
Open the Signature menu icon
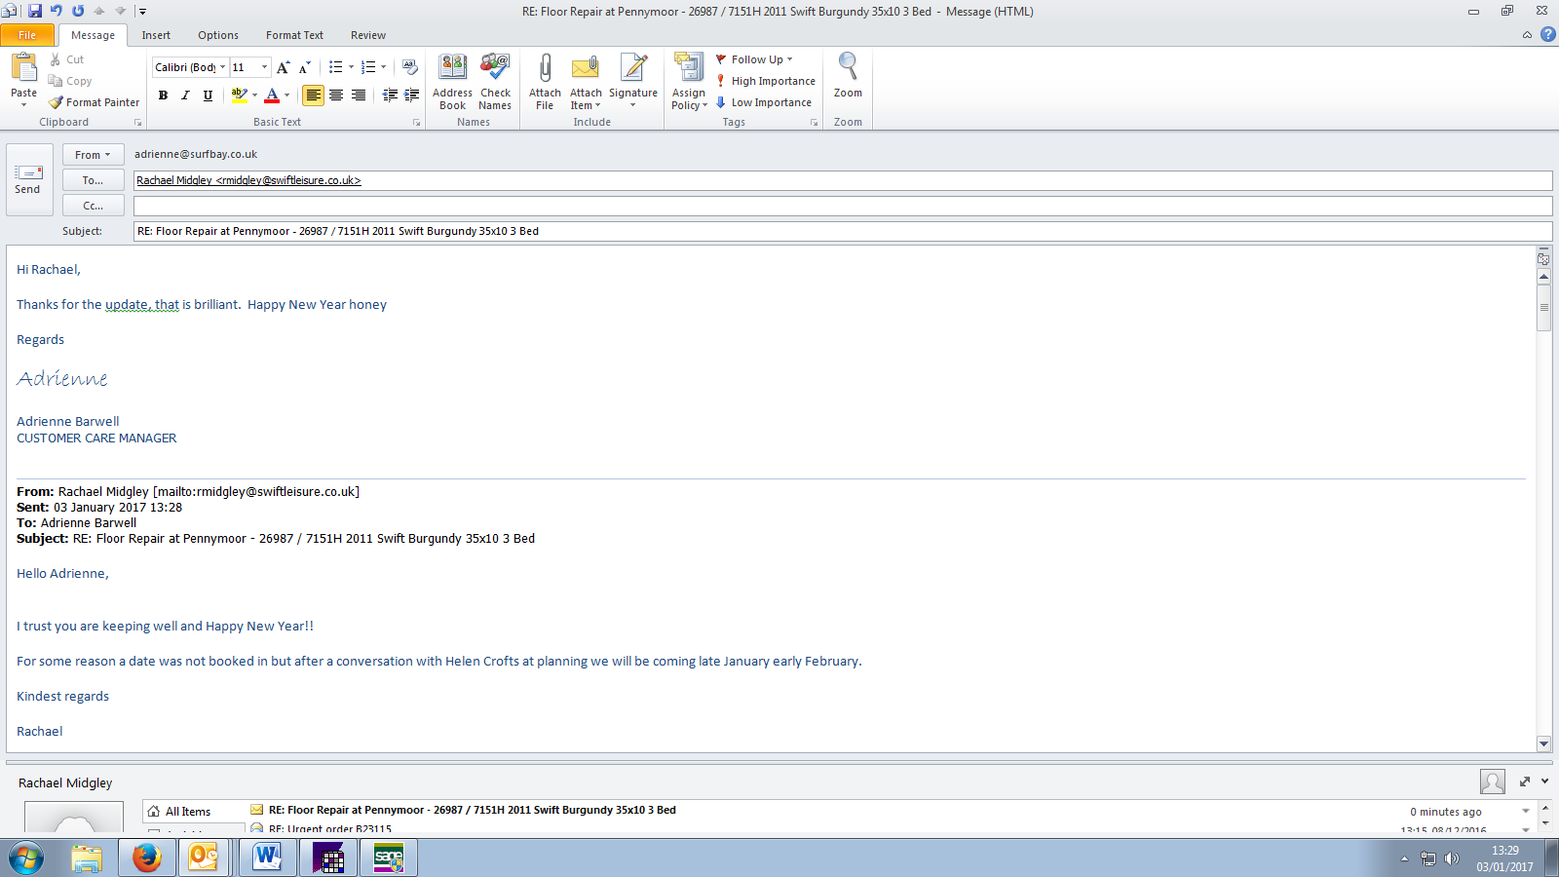(633, 68)
